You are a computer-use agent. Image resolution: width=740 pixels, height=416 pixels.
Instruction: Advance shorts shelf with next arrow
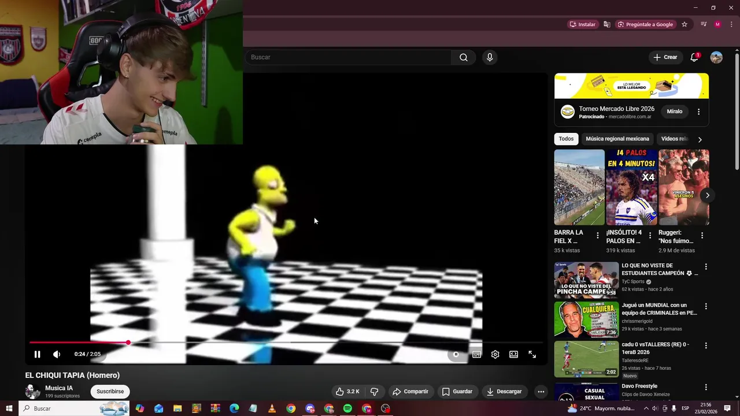click(707, 195)
